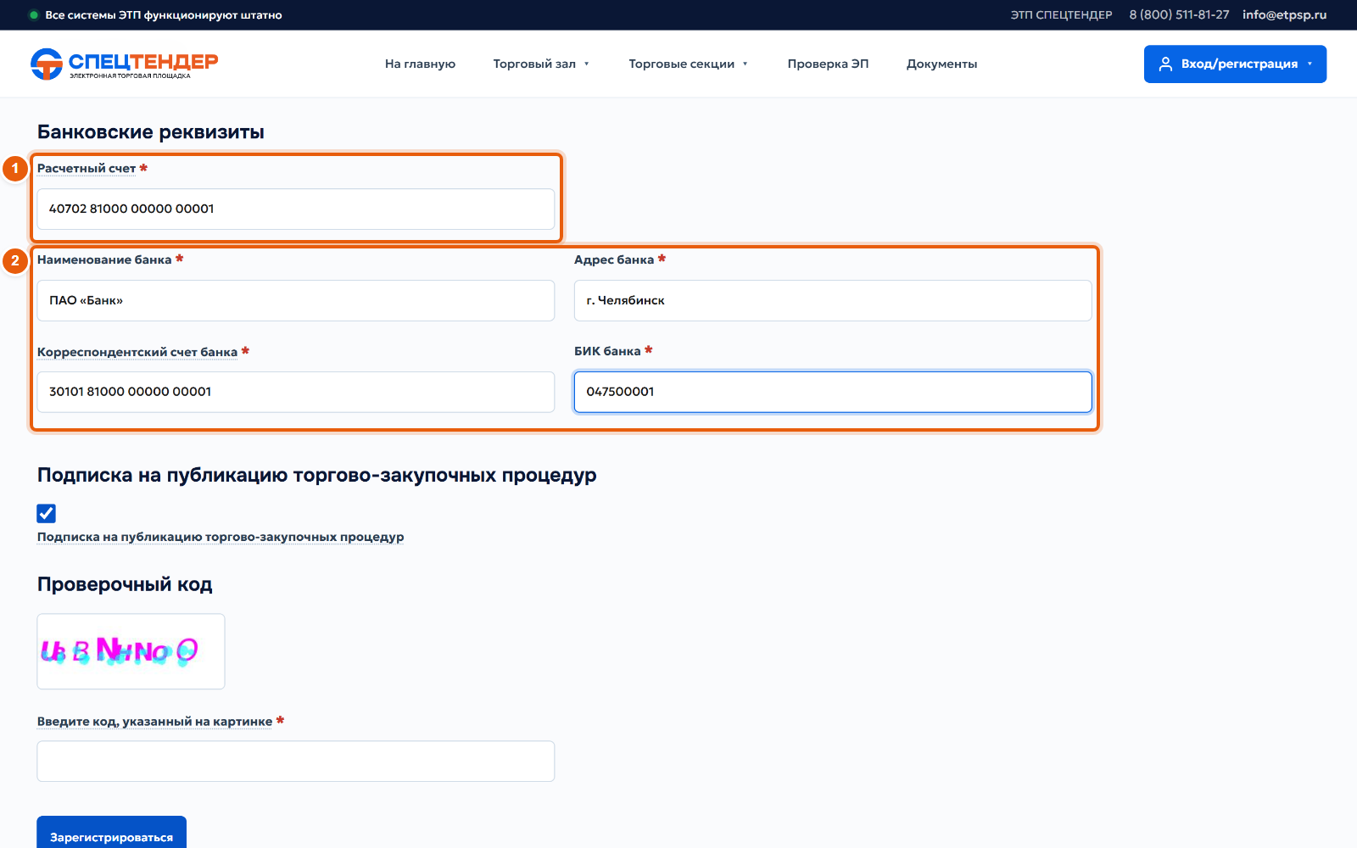The width and height of the screenshot is (1357, 848).
Task: Click the user icon in Вход/регистрация button
Action: (x=1165, y=64)
